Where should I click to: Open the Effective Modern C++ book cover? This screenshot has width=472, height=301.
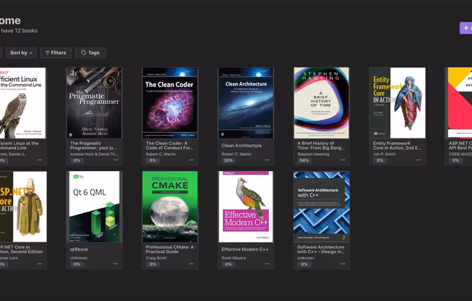[x=246, y=207]
